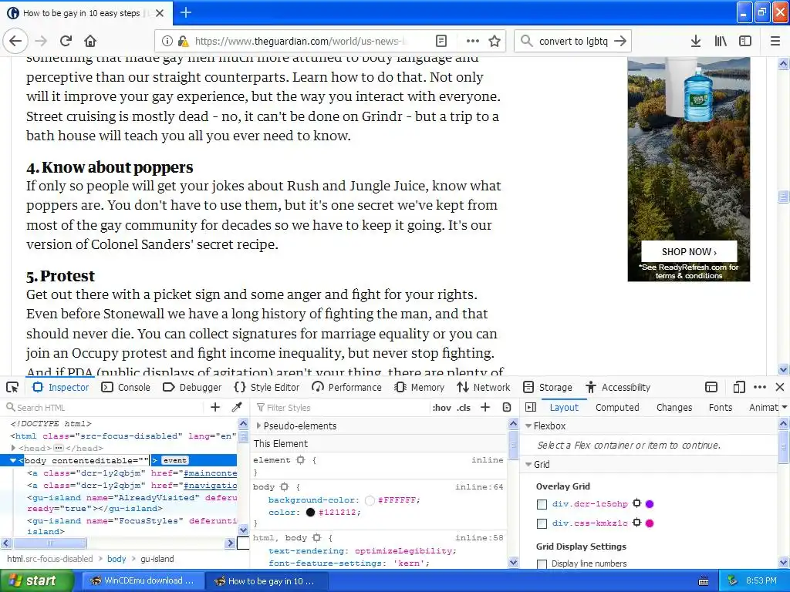Viewport: 790px width, 592px height.
Task: Pick an element from the page
Action: click(12, 387)
